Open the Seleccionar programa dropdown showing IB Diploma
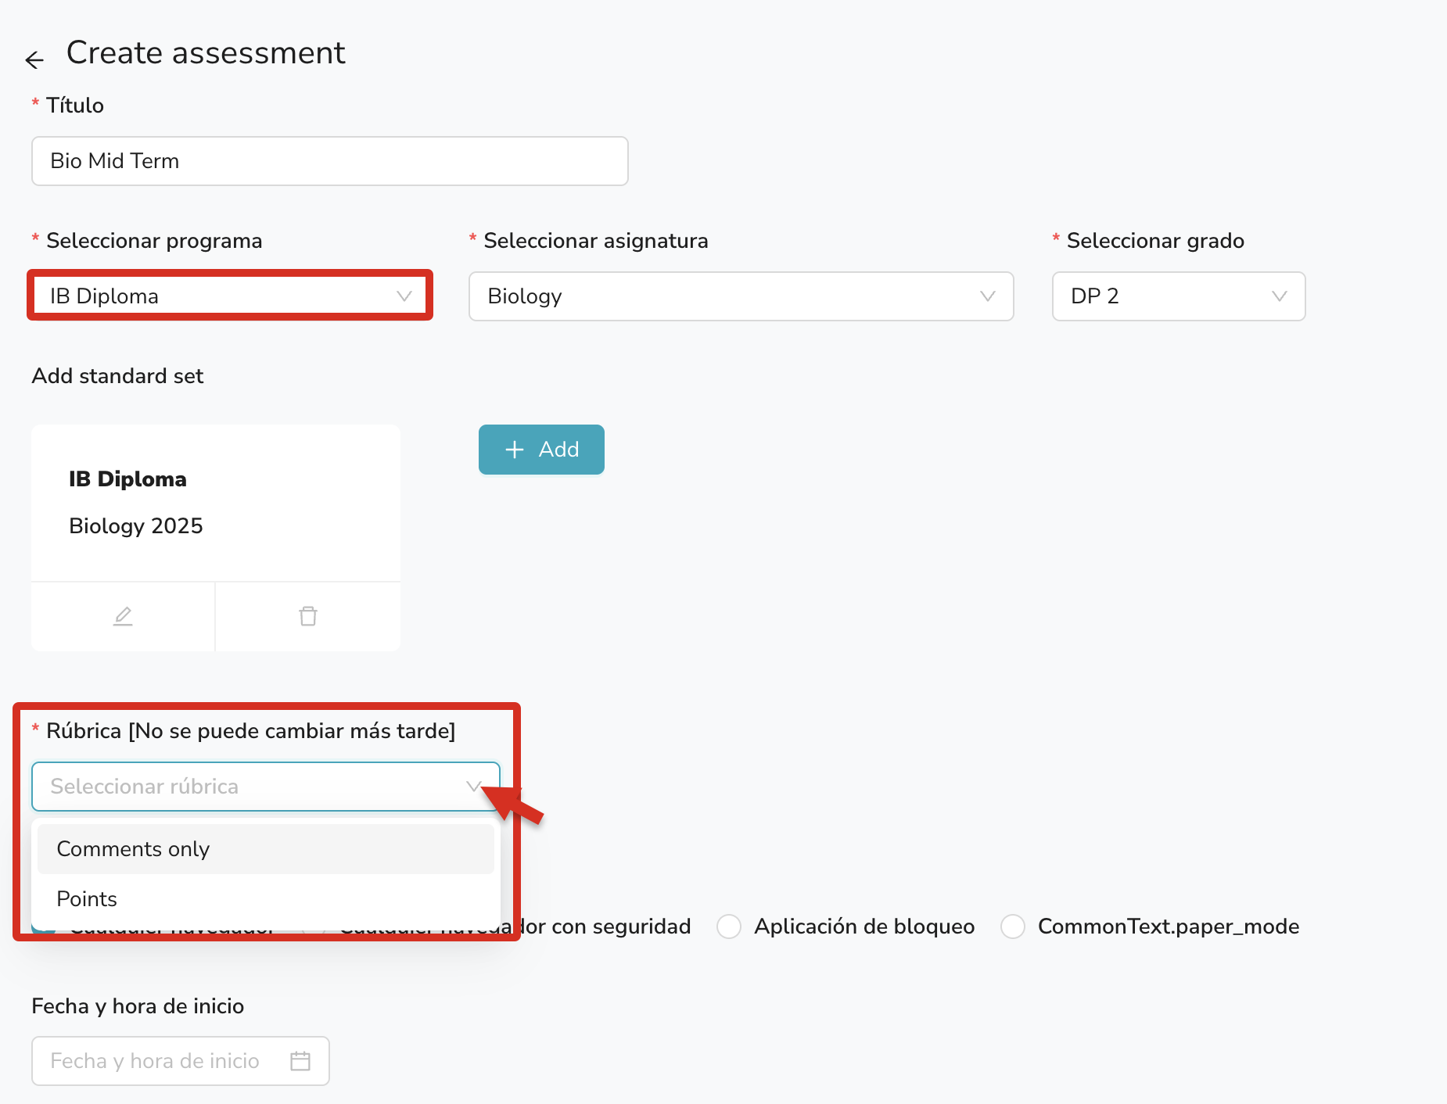The image size is (1447, 1104). pos(230,296)
